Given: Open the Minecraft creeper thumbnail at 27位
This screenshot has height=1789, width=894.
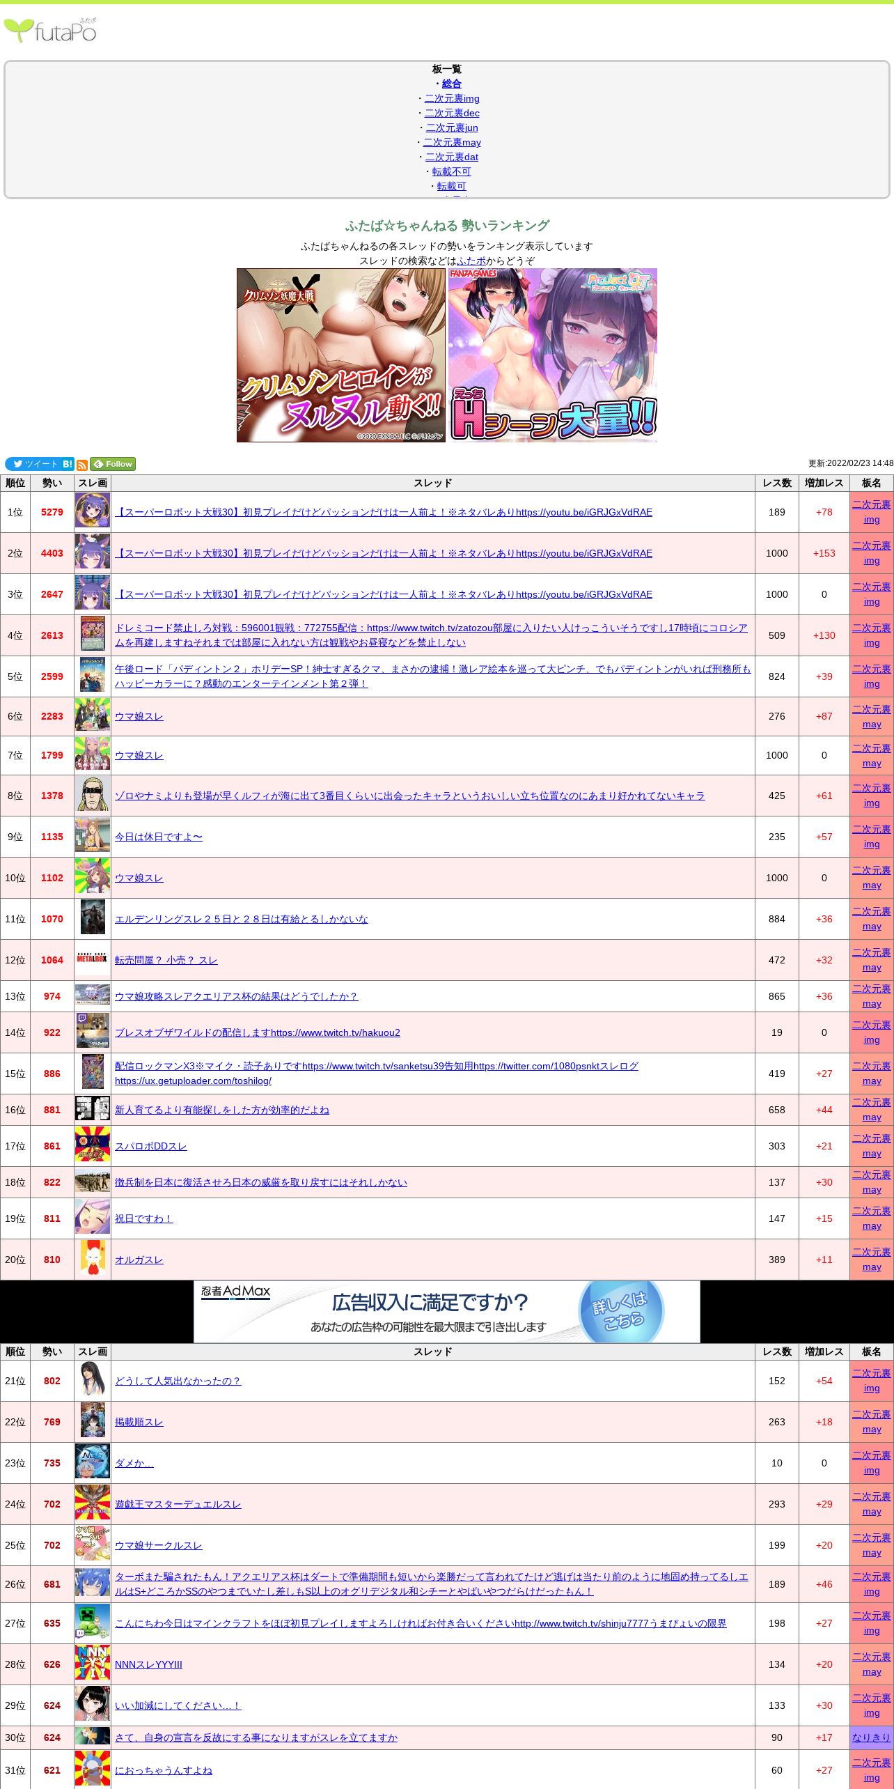Looking at the screenshot, I should pos(93,1623).
